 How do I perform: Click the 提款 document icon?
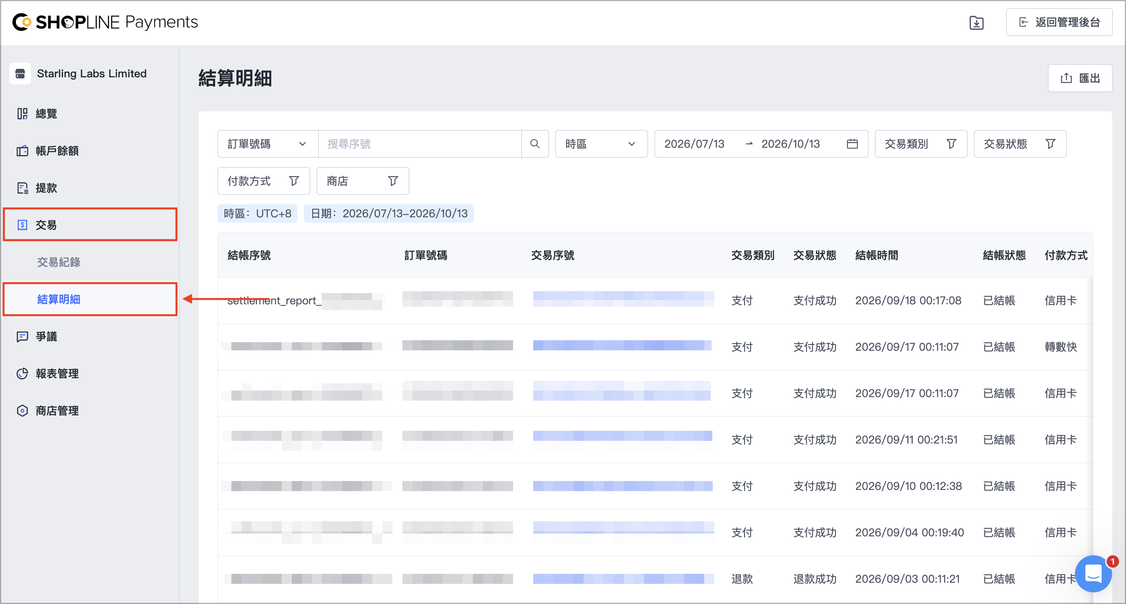coord(22,188)
